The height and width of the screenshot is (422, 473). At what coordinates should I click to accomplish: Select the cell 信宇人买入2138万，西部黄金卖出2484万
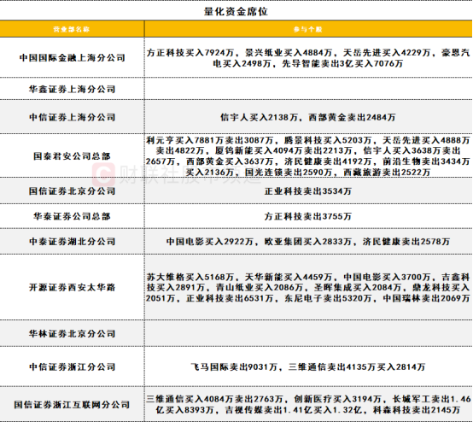coord(308,117)
